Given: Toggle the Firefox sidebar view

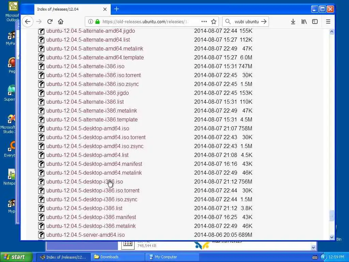Looking at the screenshot, I should (315, 21).
